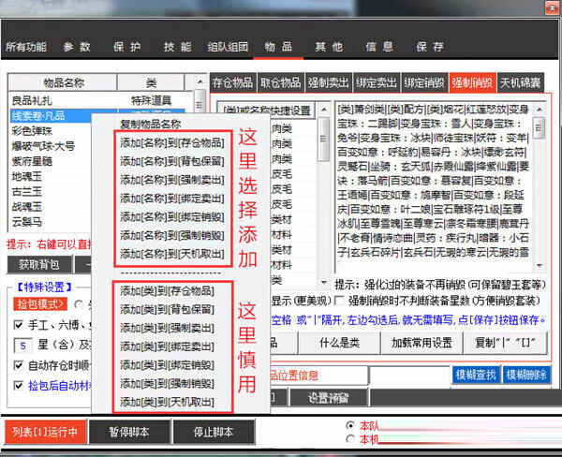This screenshot has height=457, width=562.
Task: Choose 添加[名称]到[背包保留]
Action: click(x=172, y=161)
